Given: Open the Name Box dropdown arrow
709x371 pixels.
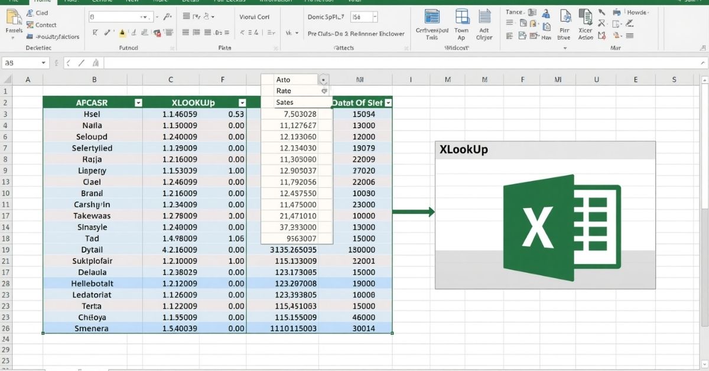Looking at the screenshot, I should [44, 63].
